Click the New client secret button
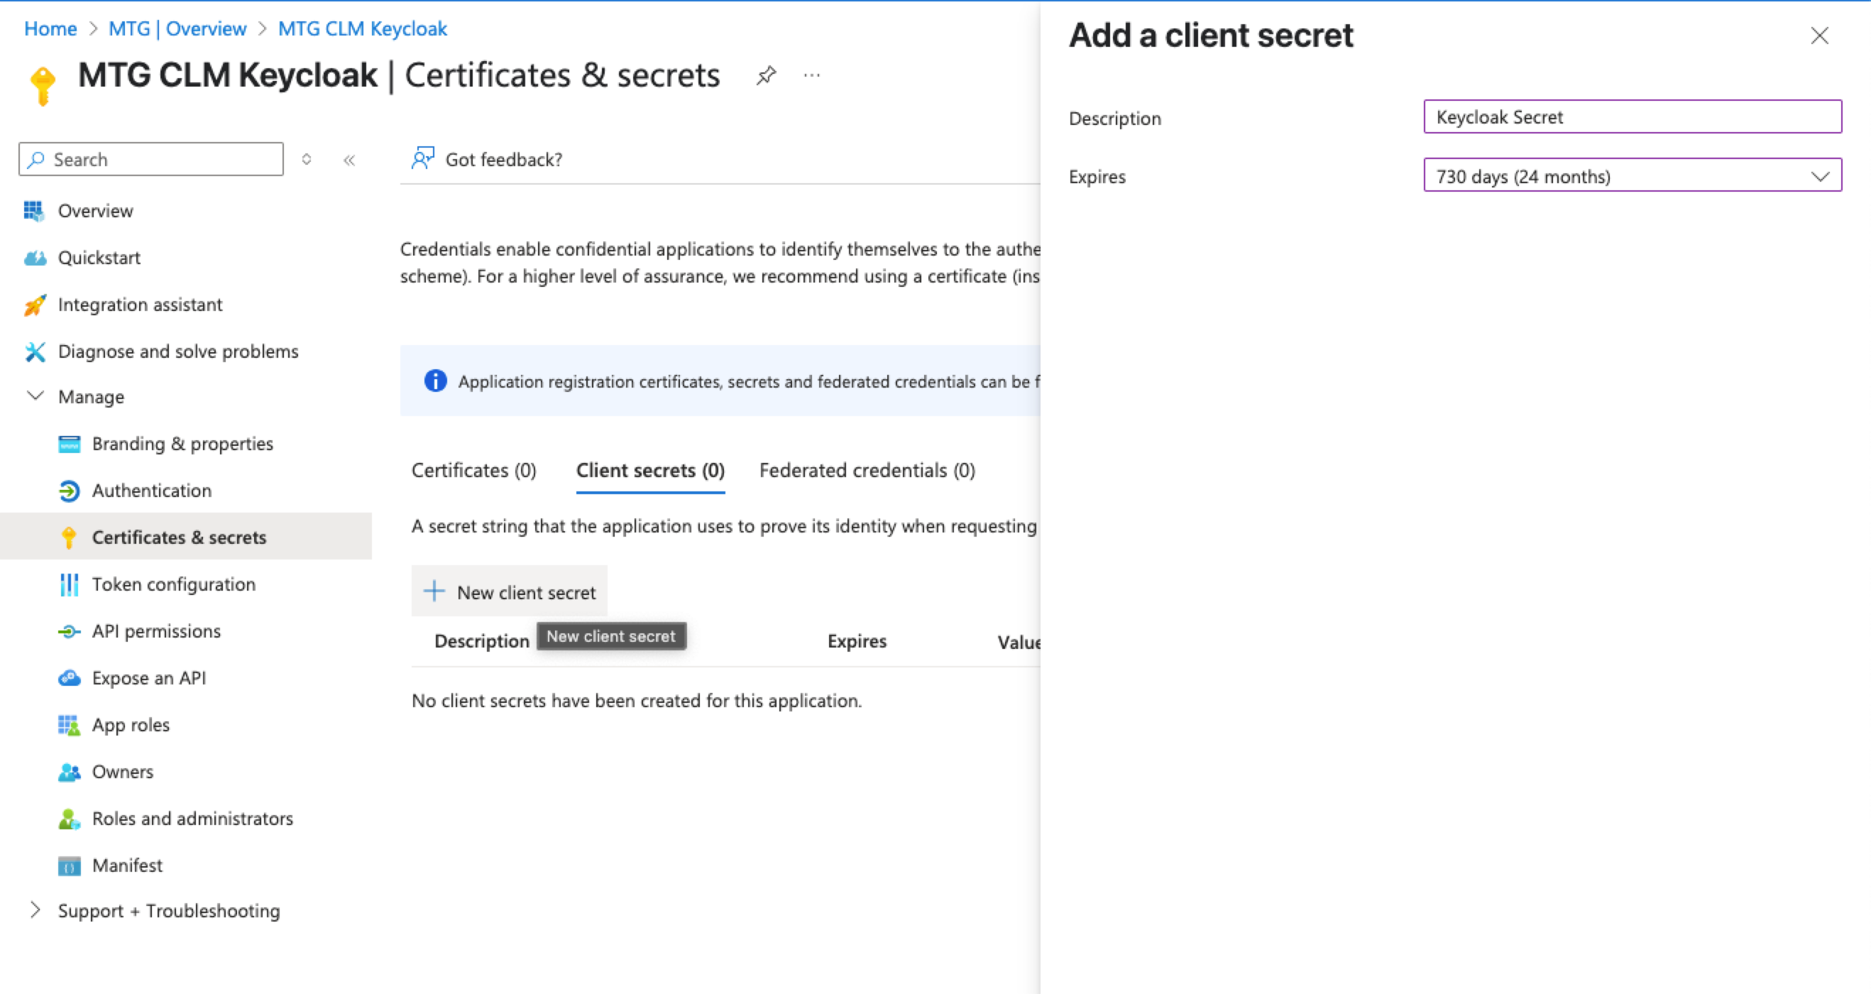 (x=510, y=591)
